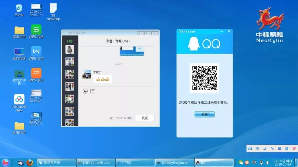This screenshot has width=298, height=167.
Task: Open the 使用指南 folder
Action: 19,32
